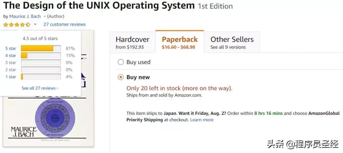The width and height of the screenshot is (343, 153).
Task: Switch to the Hardcover tab
Action: click(x=132, y=42)
